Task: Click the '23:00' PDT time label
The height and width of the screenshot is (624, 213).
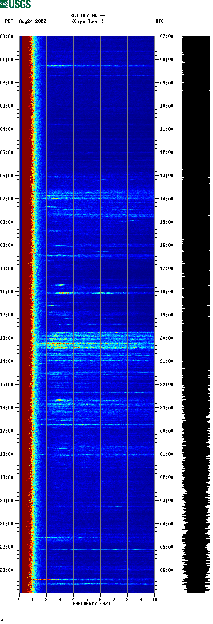Action: point(7,570)
